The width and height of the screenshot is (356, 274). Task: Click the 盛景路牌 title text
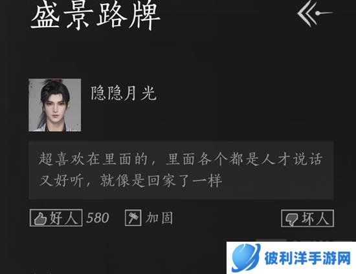pyautogui.click(x=95, y=16)
